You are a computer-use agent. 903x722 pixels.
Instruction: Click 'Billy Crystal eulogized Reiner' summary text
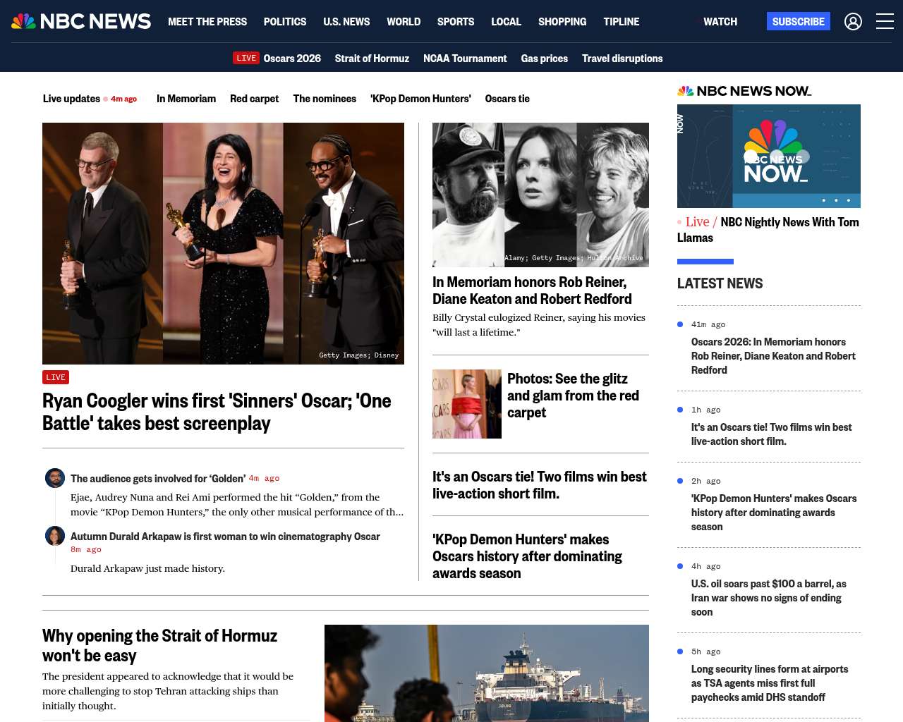click(539, 325)
